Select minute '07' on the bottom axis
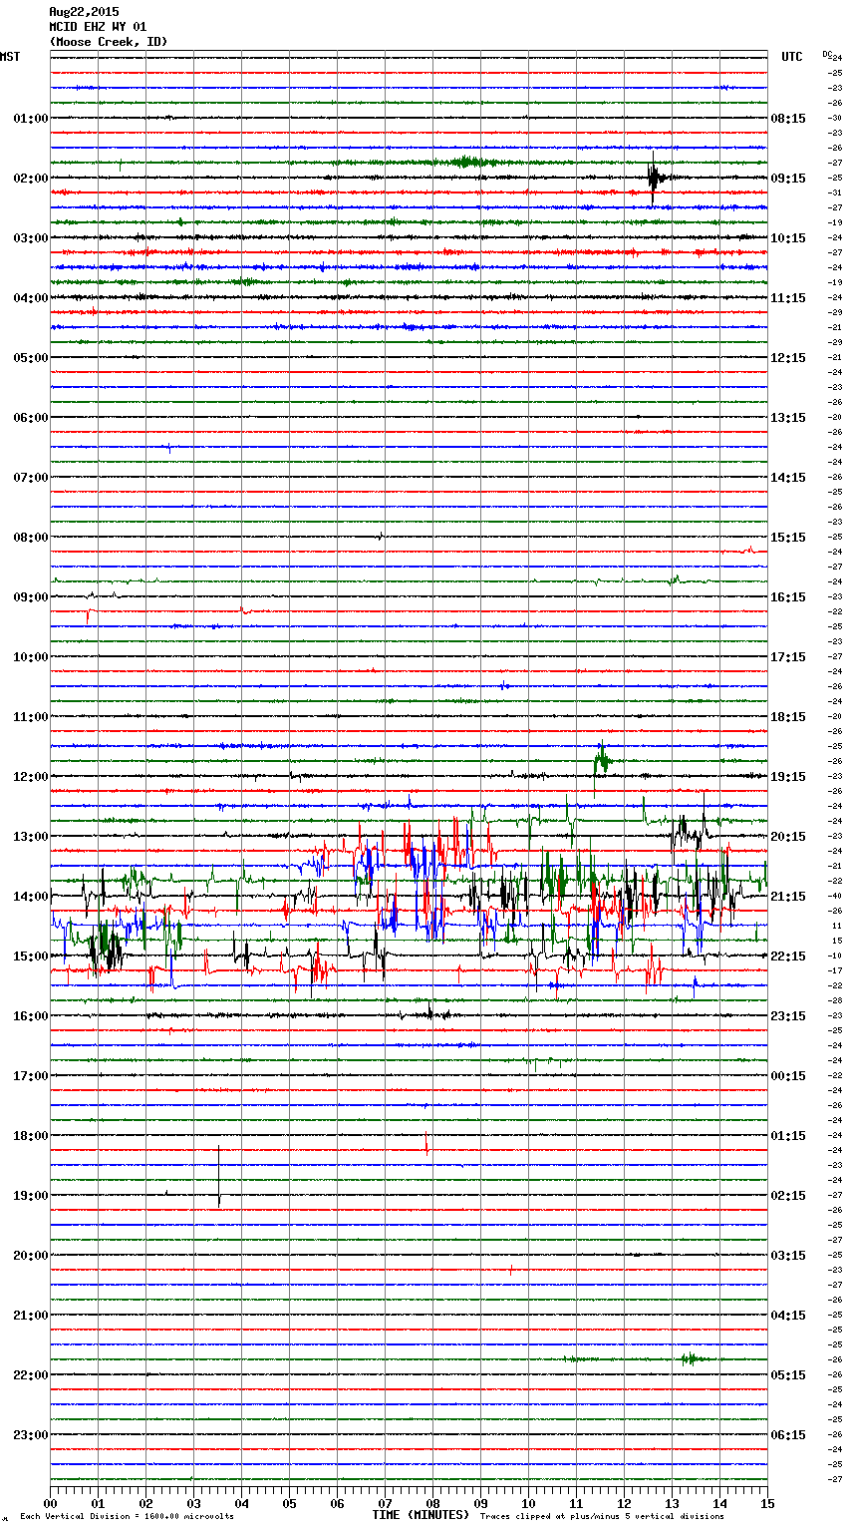 (385, 1503)
